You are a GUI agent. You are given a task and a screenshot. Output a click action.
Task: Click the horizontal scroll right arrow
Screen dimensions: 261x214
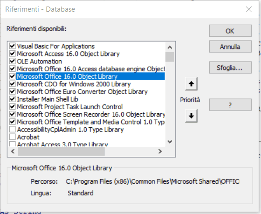pyautogui.click(x=160, y=152)
